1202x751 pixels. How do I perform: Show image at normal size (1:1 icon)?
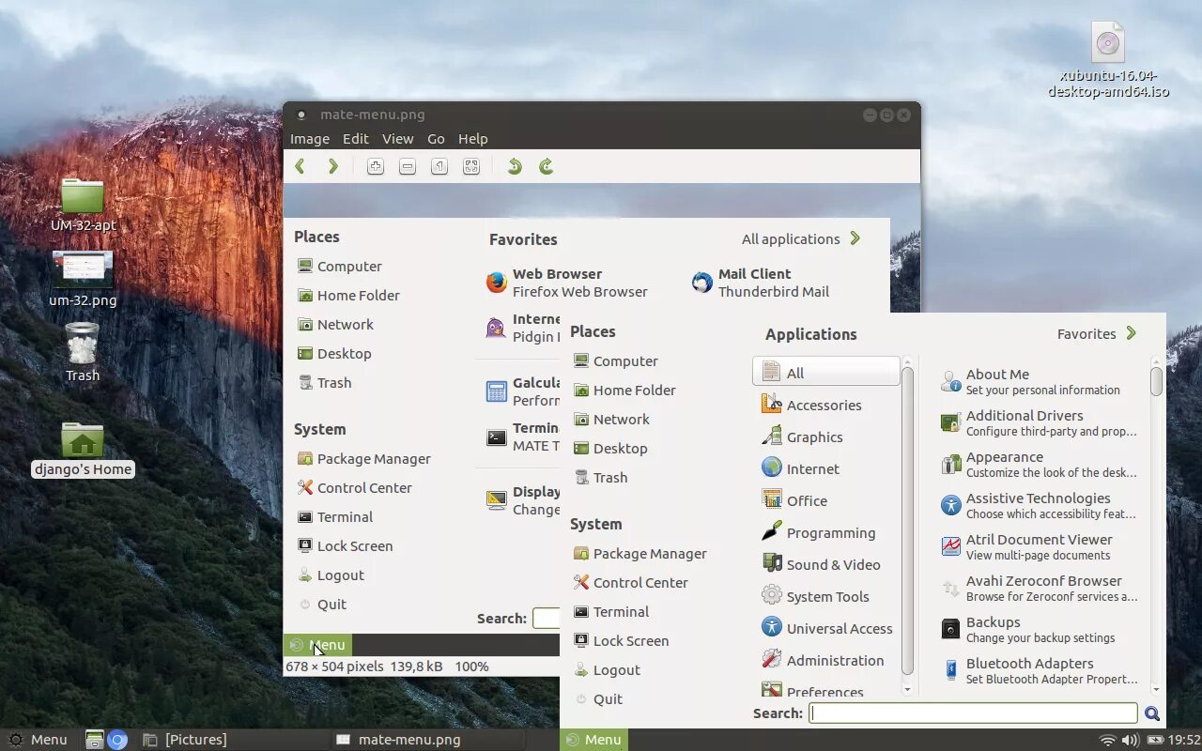click(x=439, y=166)
